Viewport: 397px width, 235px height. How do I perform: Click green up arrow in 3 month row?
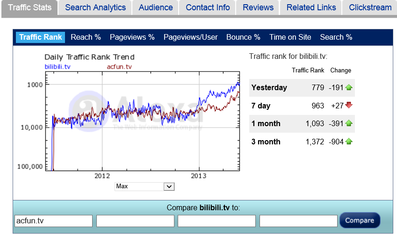pyautogui.click(x=349, y=142)
